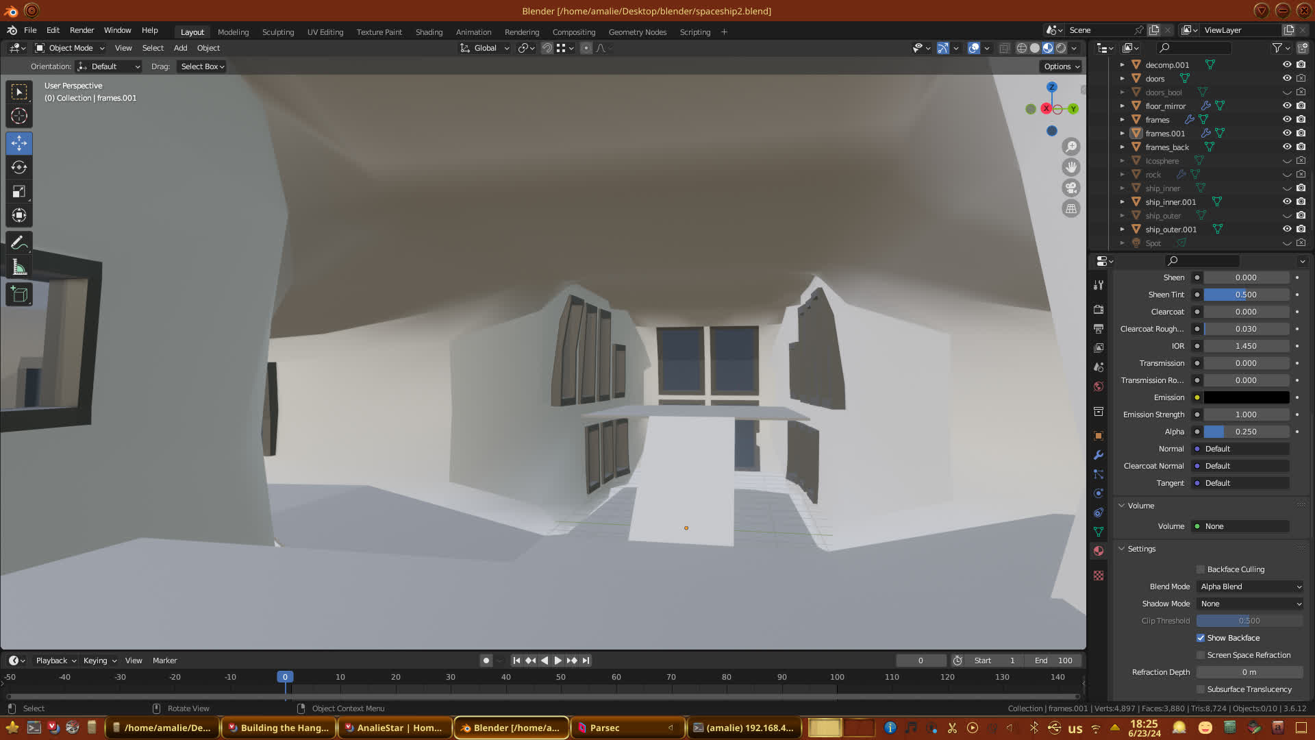Select the Rotate tool in toolbar
1315x740 pixels.
(19, 168)
